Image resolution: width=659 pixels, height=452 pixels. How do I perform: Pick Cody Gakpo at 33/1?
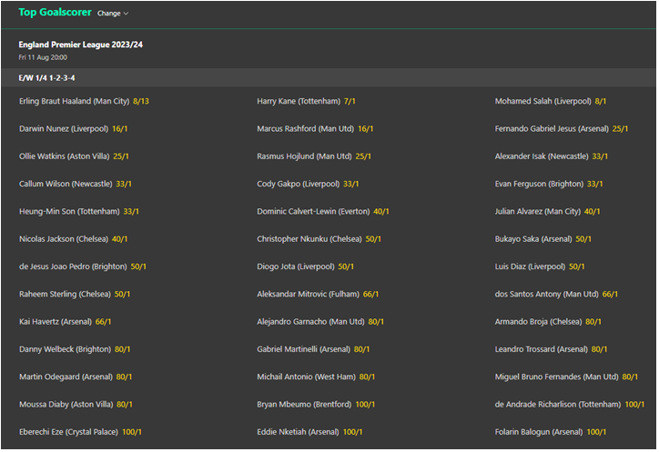click(308, 184)
